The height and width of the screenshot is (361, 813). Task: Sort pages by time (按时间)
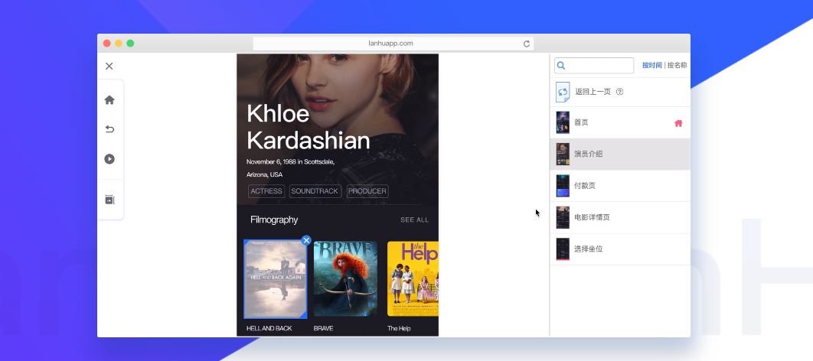coord(651,65)
